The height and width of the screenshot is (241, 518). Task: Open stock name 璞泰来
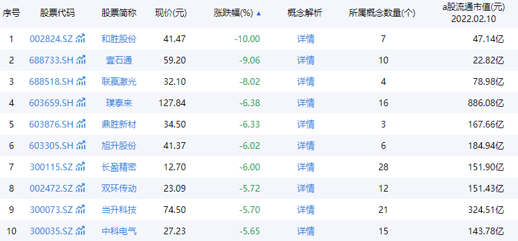[119, 103]
